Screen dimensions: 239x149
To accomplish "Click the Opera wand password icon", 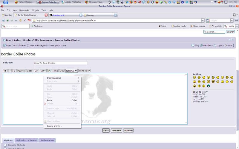I will pos(25,20).
